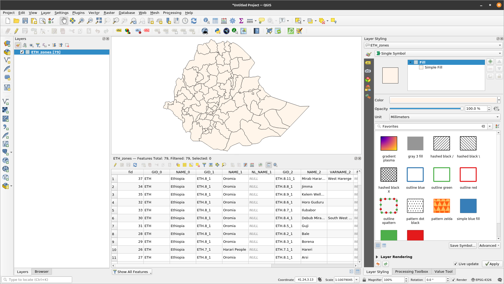The image size is (504, 284).
Task: Open the Scale dropdown in status bar
Action: coord(357,280)
